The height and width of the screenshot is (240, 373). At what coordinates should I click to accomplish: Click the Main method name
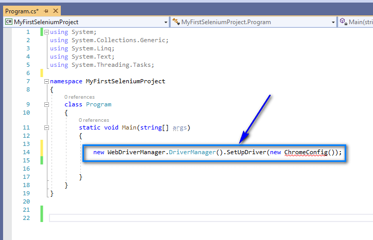pos(129,128)
